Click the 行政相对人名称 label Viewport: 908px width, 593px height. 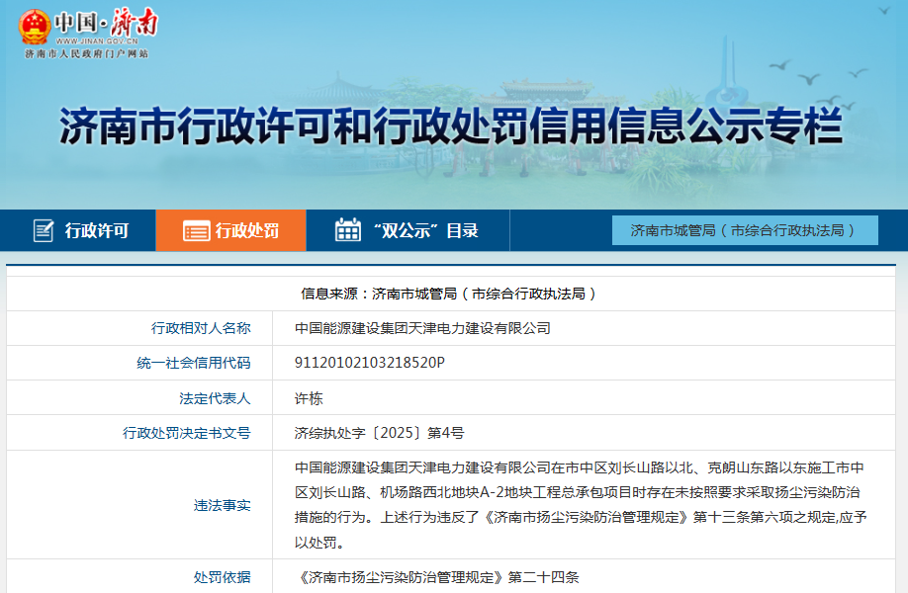tap(201, 328)
